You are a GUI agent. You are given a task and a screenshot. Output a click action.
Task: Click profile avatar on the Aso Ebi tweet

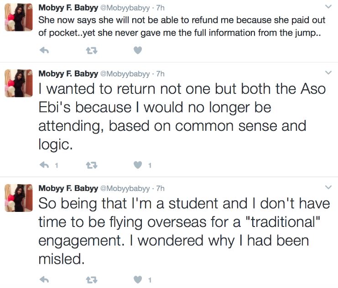[18, 83]
